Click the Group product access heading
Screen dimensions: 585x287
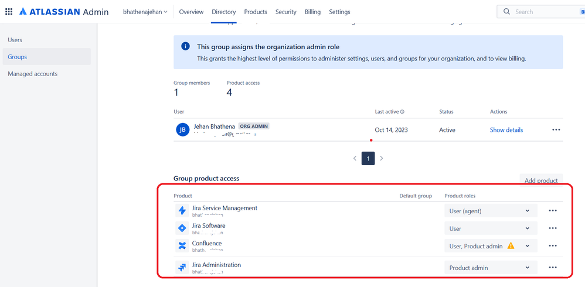tap(206, 179)
